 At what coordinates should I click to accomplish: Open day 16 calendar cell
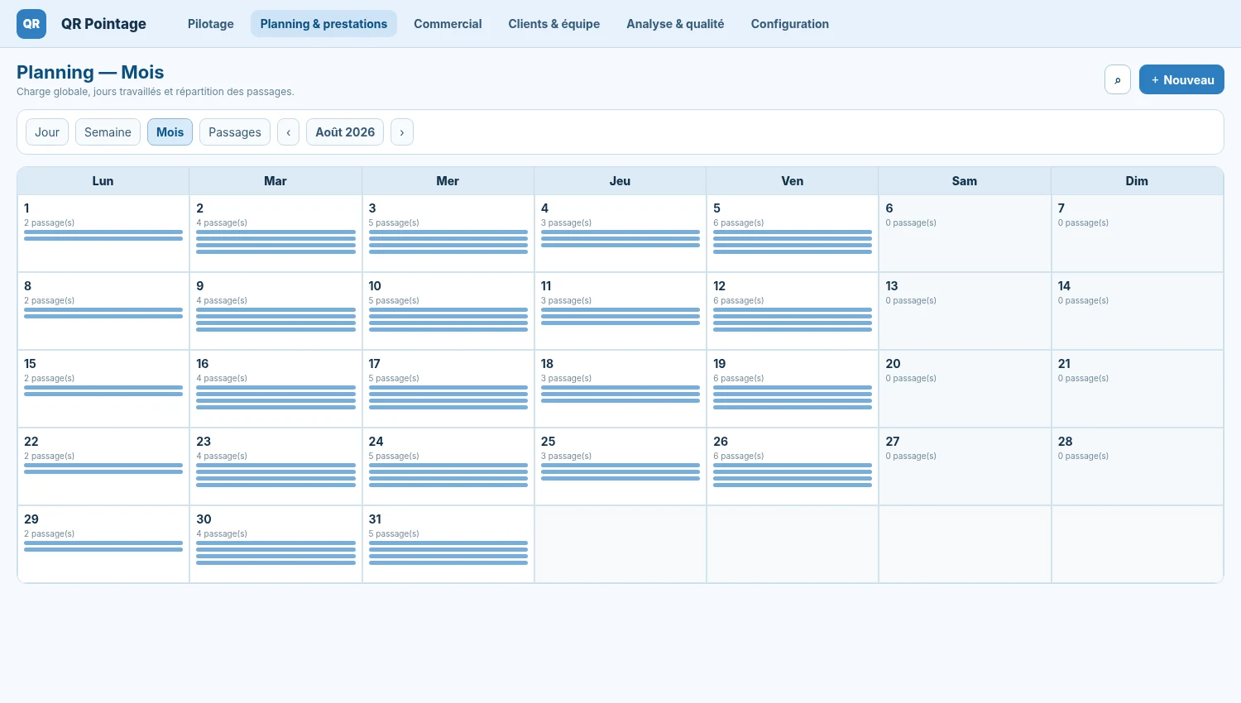coord(276,389)
